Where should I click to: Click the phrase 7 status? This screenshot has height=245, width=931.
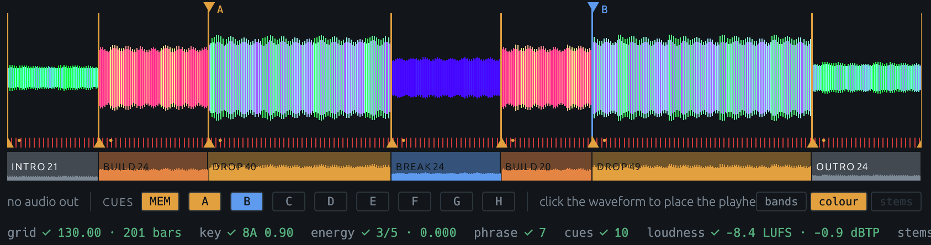[510, 233]
